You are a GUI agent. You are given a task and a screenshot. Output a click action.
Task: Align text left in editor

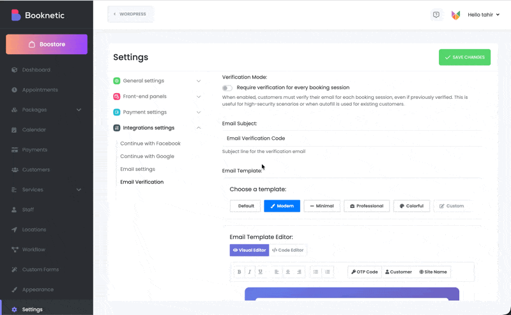(x=277, y=272)
